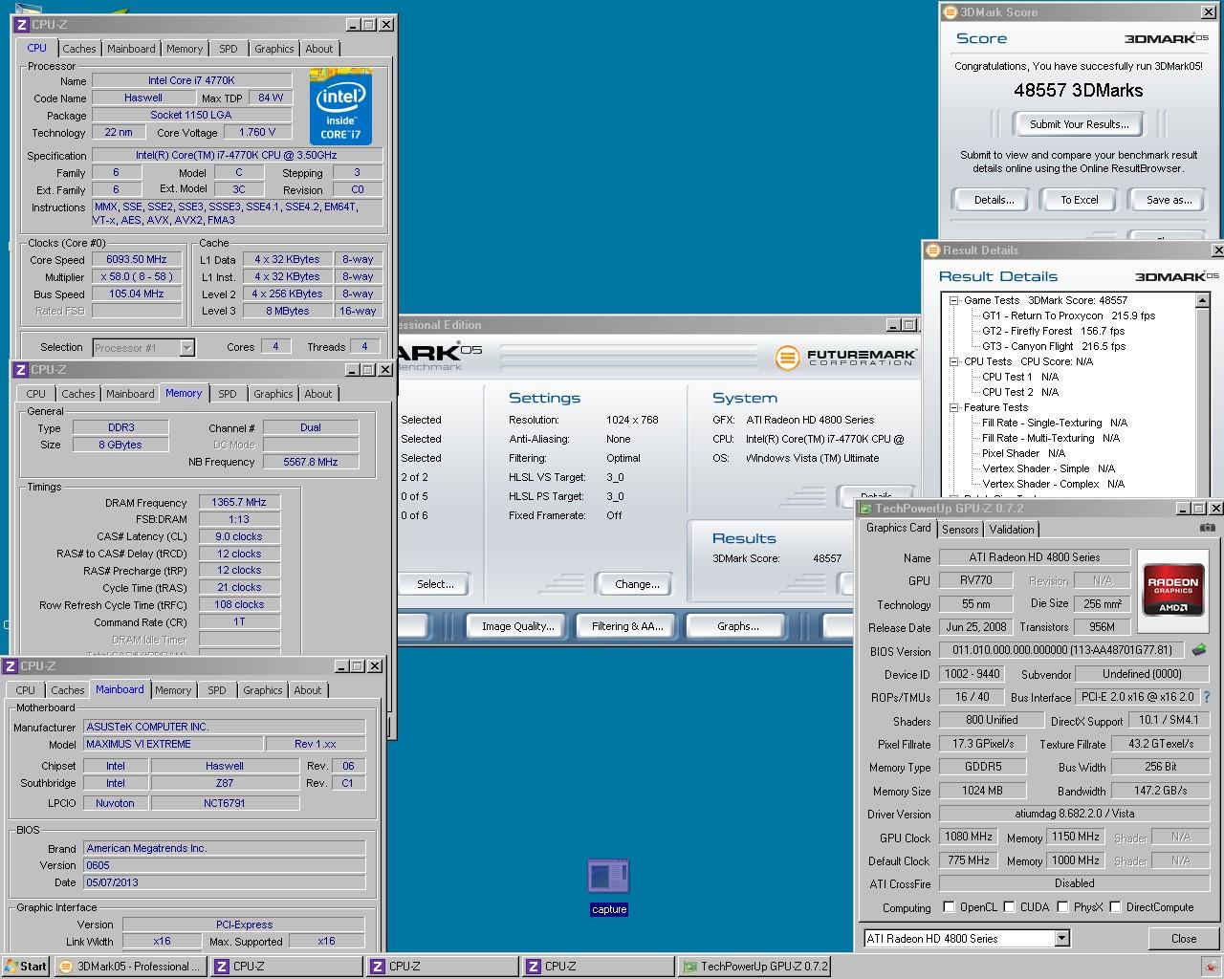Open the Windows Start button
The height and width of the screenshot is (979, 1224).
pos(26,966)
